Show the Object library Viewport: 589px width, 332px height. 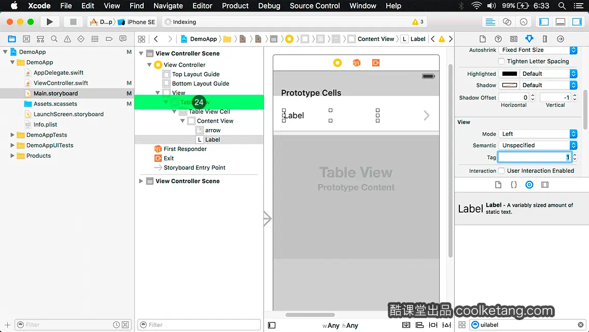pos(529,185)
